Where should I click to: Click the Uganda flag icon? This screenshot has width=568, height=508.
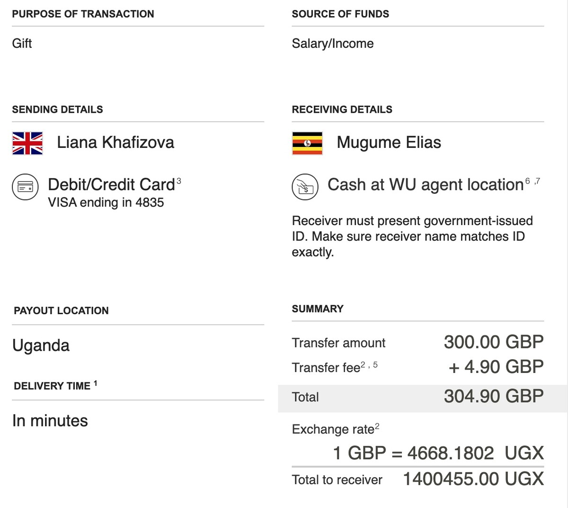click(x=307, y=143)
